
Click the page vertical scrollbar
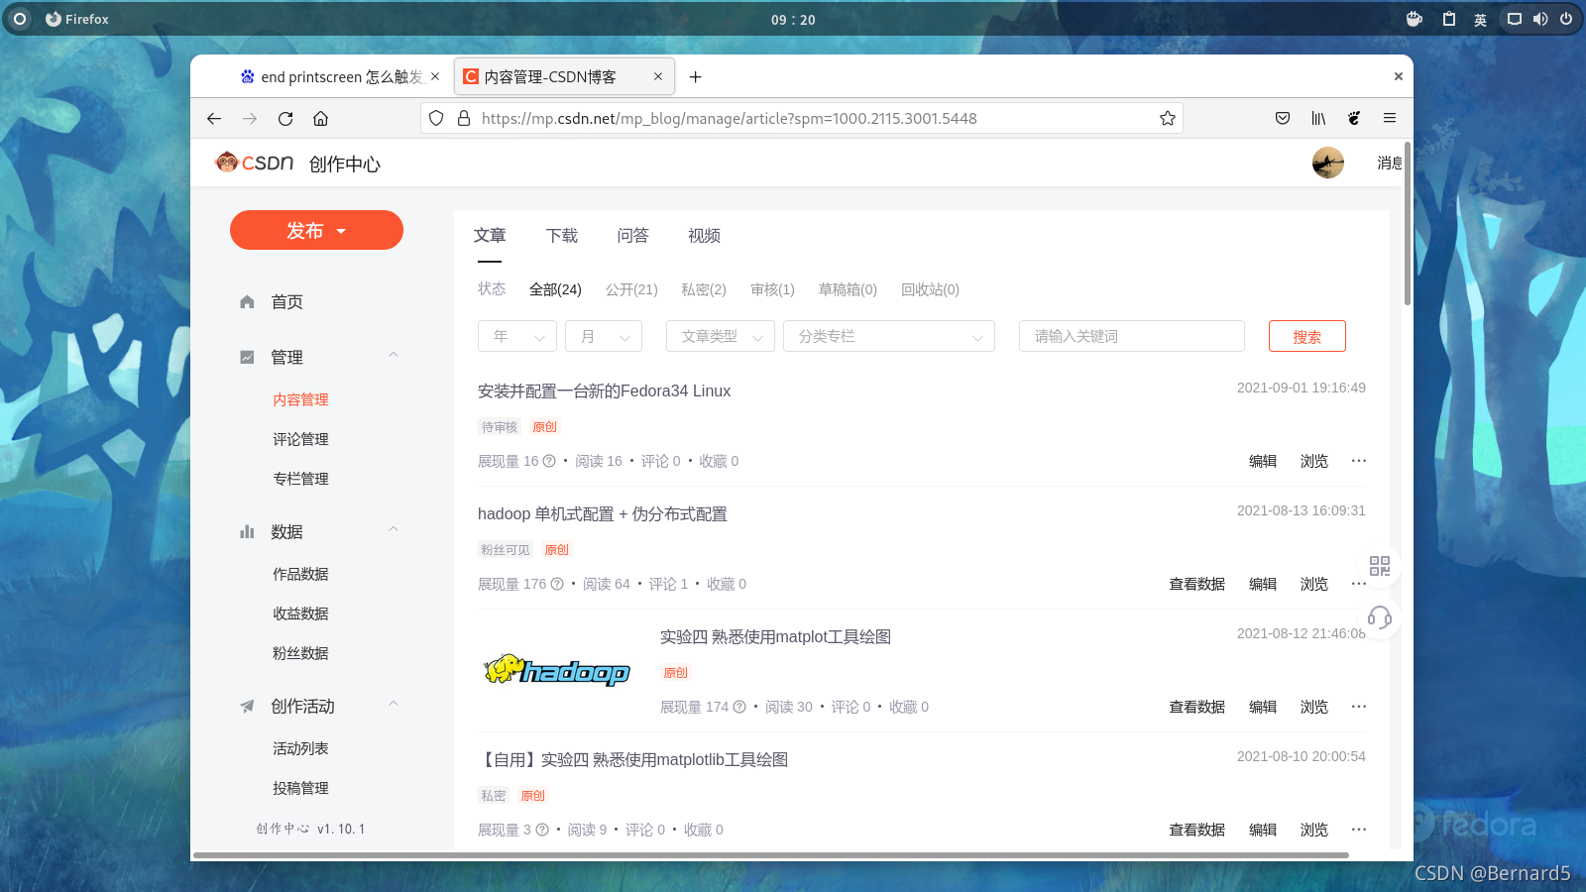pyautogui.click(x=1408, y=224)
